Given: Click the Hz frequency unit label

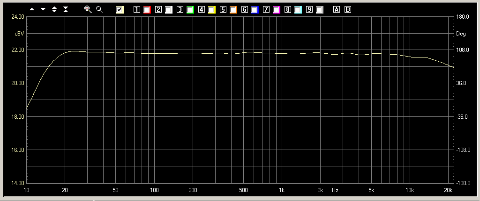Looking at the screenshot, I should (x=335, y=190).
